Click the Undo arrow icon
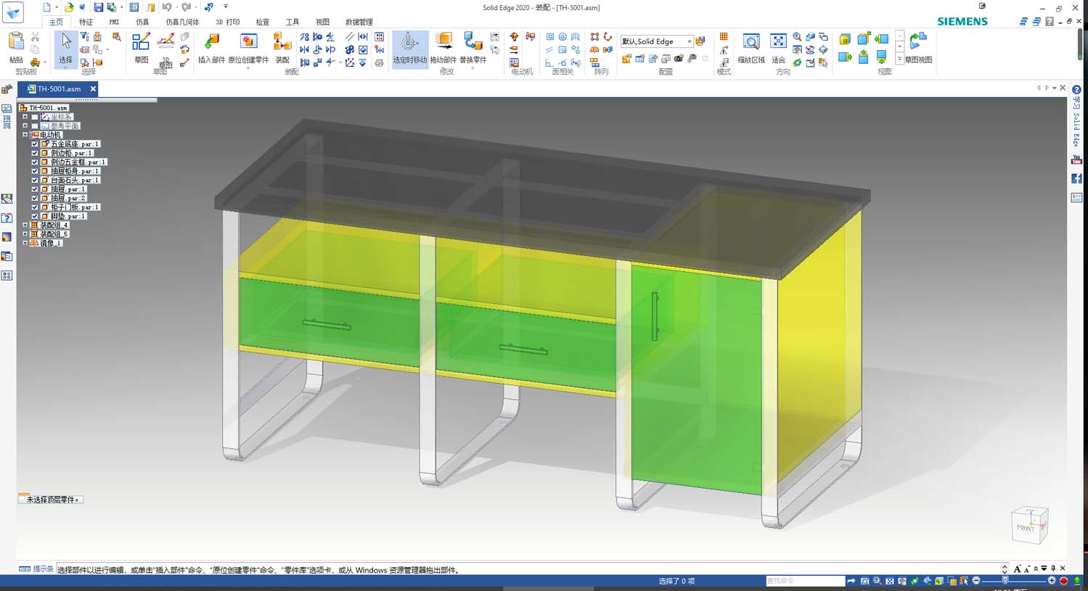Image resolution: width=1088 pixels, height=591 pixels. (167, 7)
